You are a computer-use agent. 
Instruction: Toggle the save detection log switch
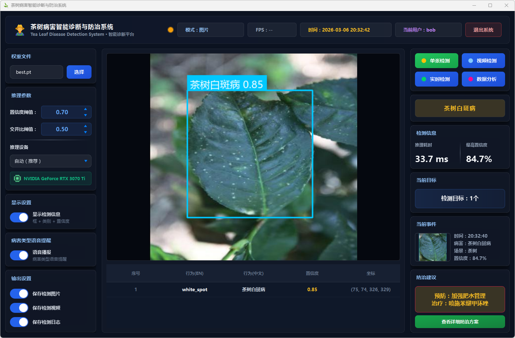pyautogui.click(x=19, y=322)
